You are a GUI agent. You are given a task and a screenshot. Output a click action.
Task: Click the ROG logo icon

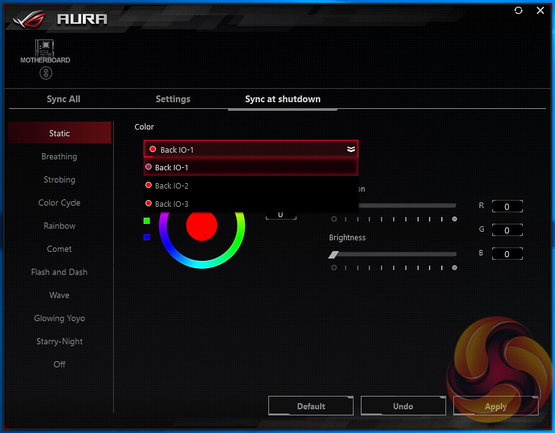[29, 19]
